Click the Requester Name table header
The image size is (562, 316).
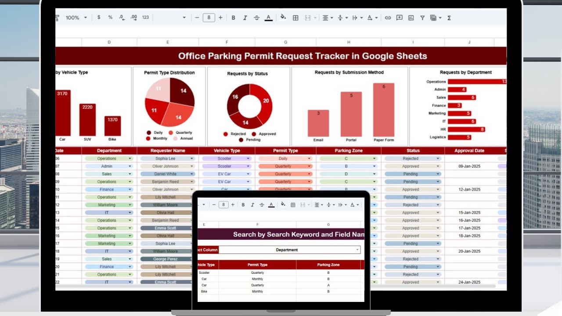point(168,151)
